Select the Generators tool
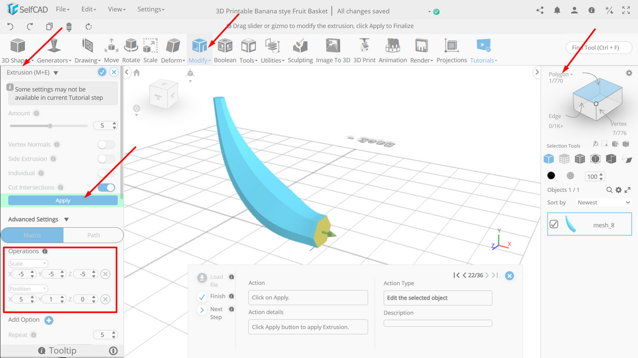Viewport: 638px width, 358px height. tap(54, 50)
